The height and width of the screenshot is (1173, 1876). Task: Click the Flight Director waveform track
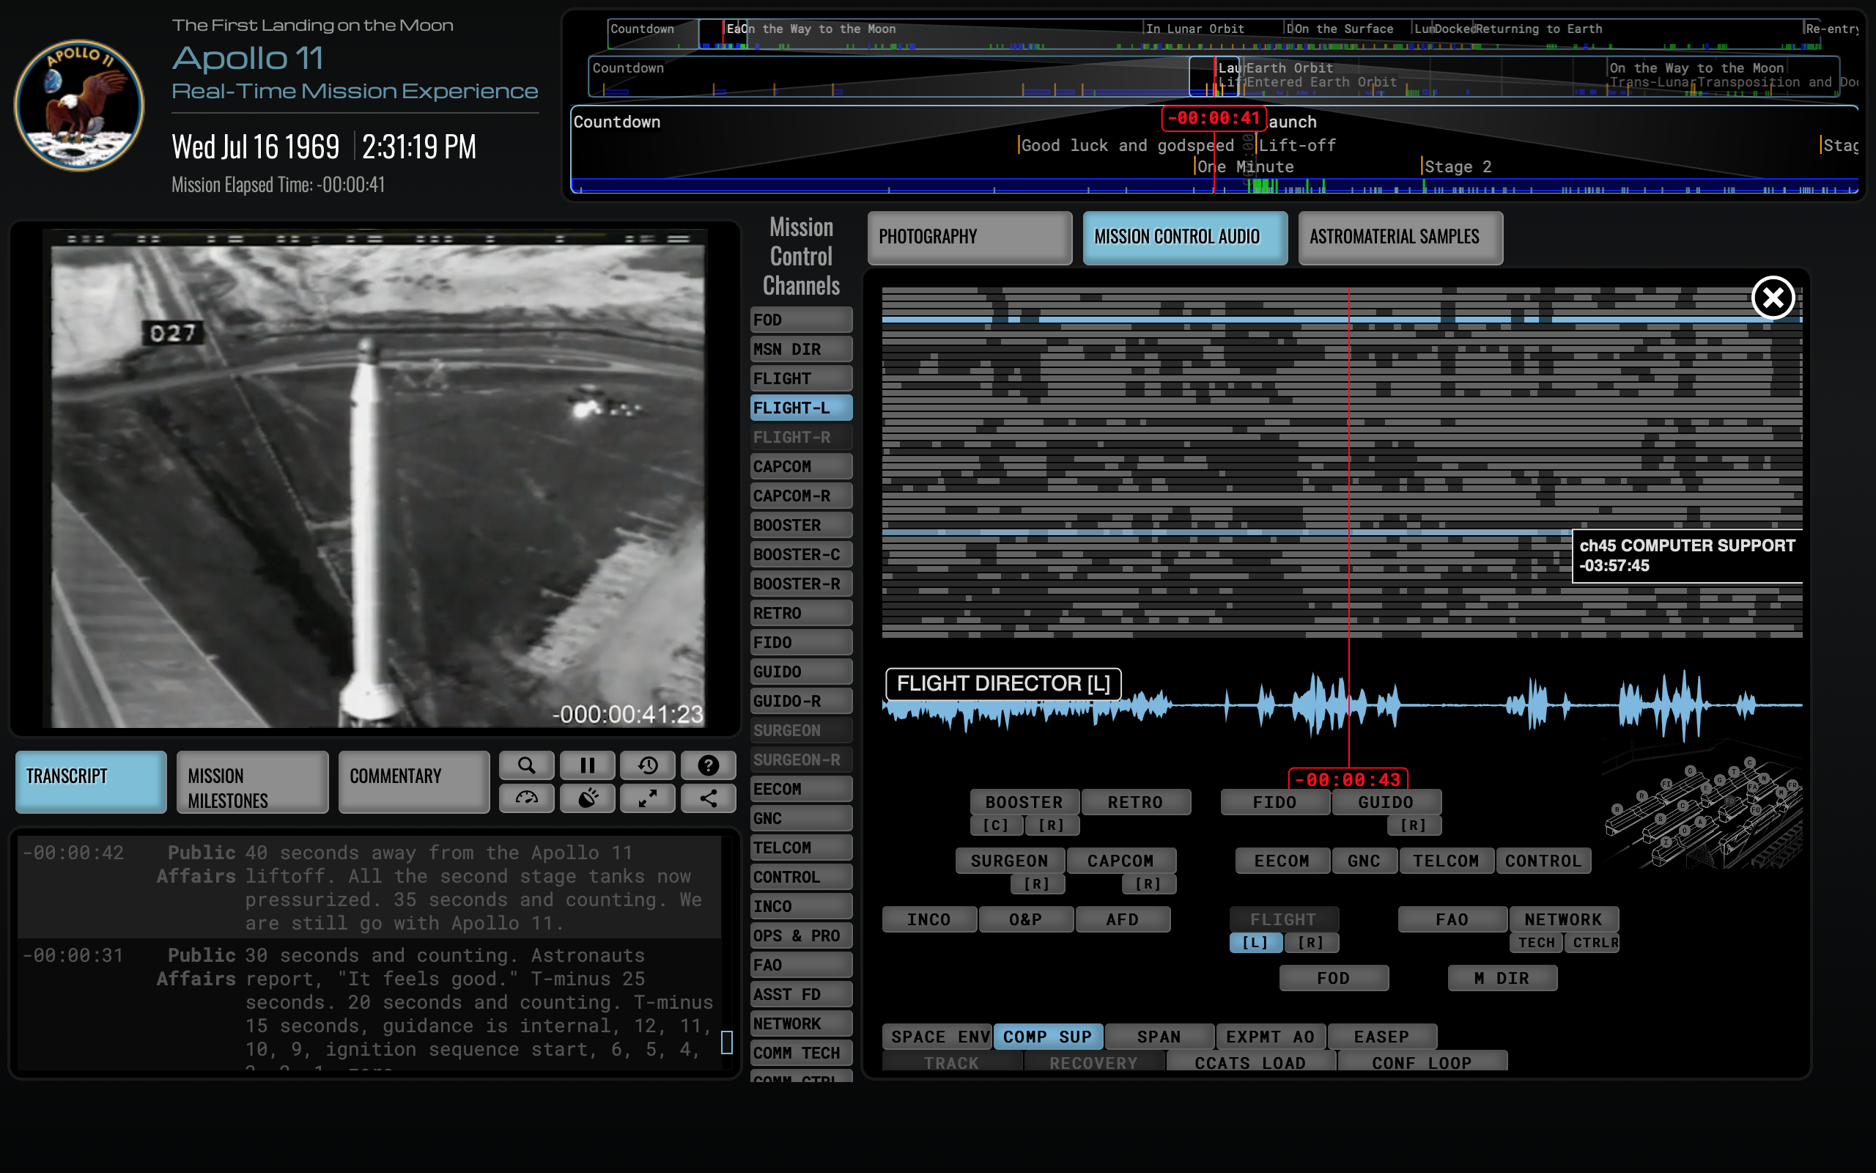pyautogui.click(x=1473, y=705)
